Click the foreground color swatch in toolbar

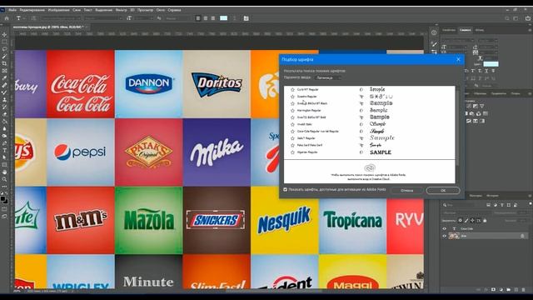3,198
